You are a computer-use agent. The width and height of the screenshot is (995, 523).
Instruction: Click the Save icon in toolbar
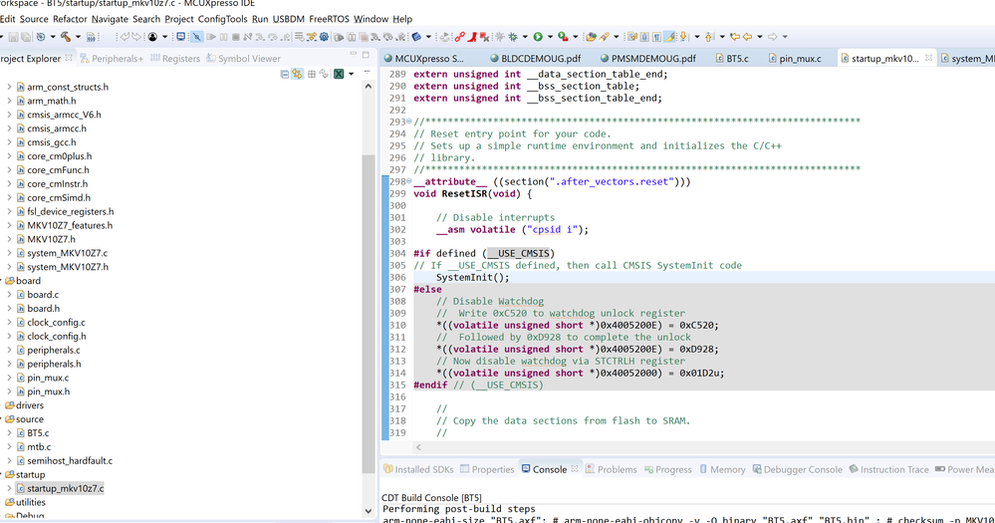click(x=13, y=37)
